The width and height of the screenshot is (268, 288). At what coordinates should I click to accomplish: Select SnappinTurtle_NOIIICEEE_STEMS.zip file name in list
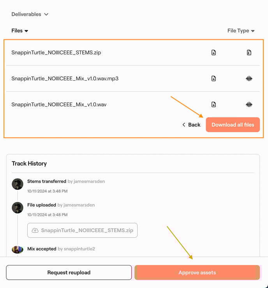(x=56, y=53)
